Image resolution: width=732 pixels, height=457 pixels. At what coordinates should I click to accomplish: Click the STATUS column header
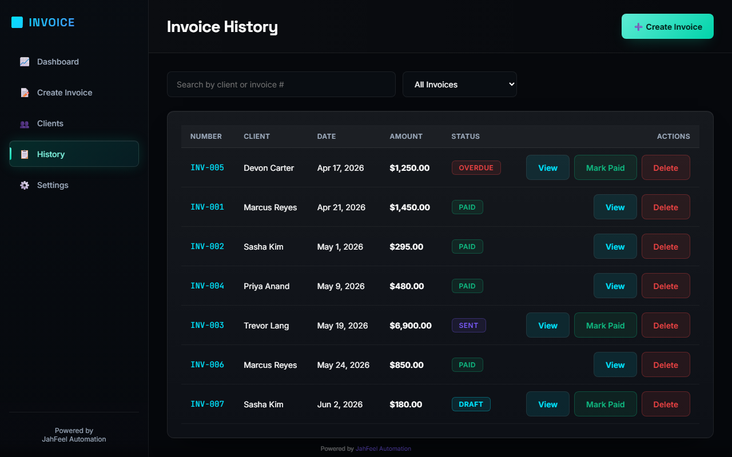pyautogui.click(x=466, y=137)
